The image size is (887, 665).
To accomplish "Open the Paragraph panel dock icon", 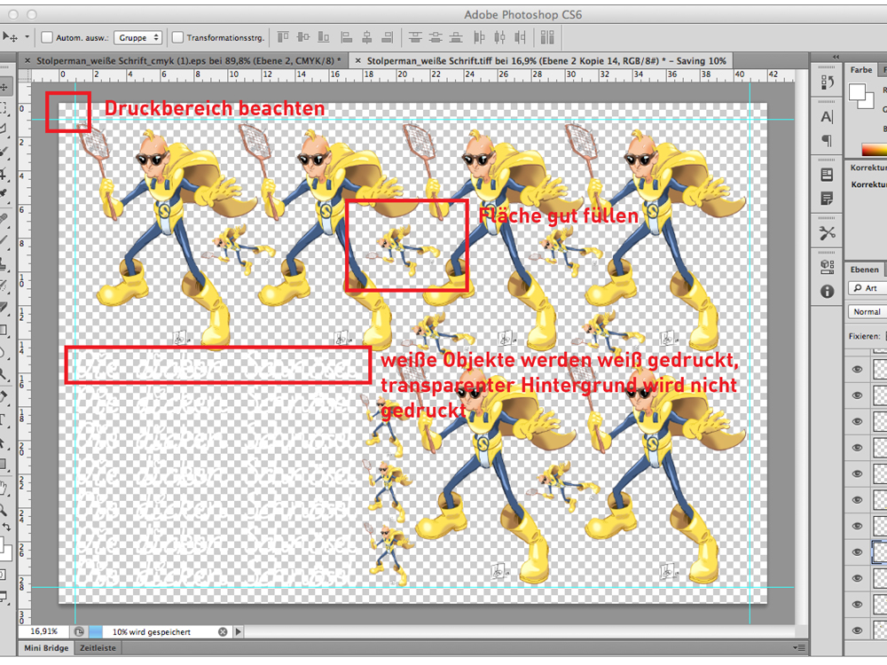I will pyautogui.click(x=827, y=140).
